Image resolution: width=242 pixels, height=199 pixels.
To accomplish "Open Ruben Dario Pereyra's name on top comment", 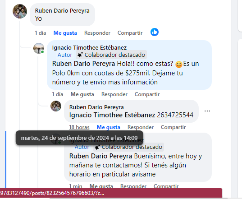I will pos(62,11).
